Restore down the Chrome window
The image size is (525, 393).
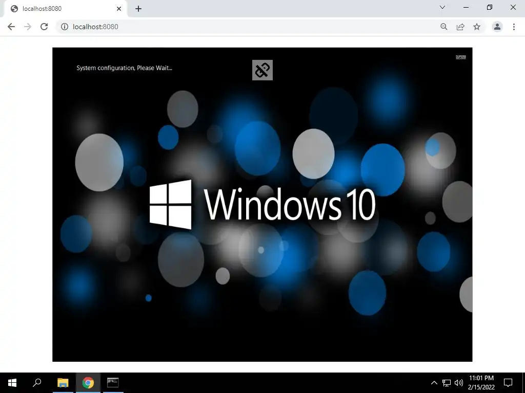(490, 7)
